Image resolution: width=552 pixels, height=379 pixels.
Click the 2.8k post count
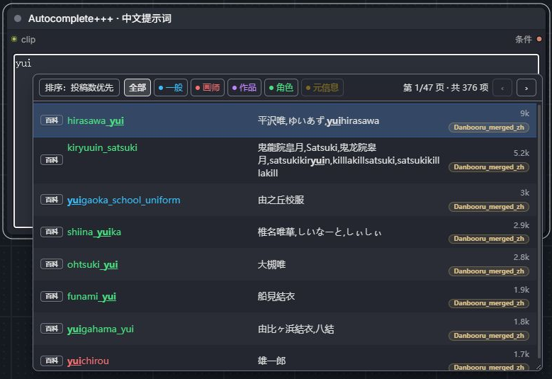pyautogui.click(x=522, y=257)
